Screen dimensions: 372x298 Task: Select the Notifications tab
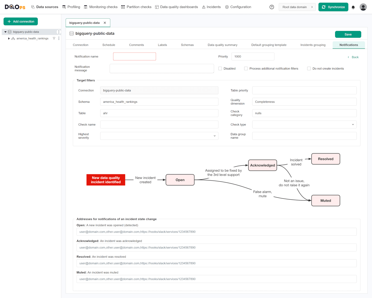point(349,45)
